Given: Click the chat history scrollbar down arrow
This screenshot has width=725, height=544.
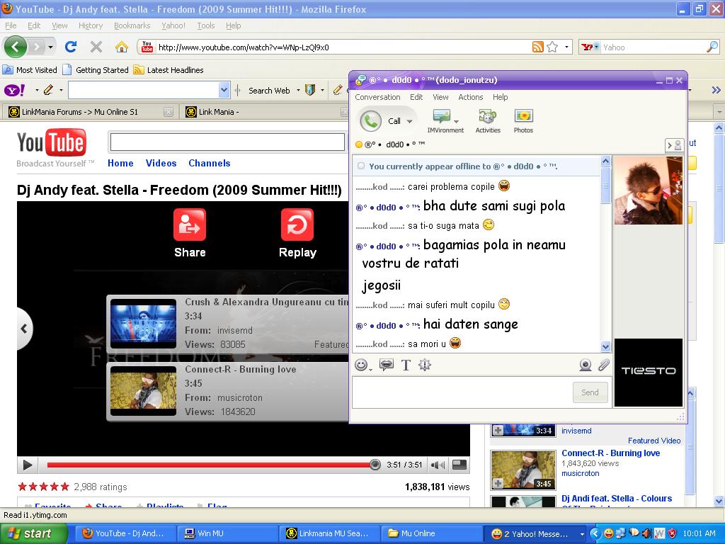Looking at the screenshot, I should point(606,346).
